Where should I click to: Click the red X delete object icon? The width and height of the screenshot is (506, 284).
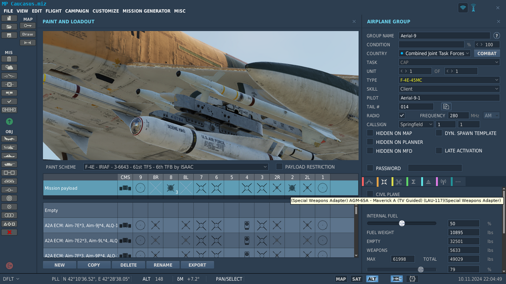(x=9, y=232)
